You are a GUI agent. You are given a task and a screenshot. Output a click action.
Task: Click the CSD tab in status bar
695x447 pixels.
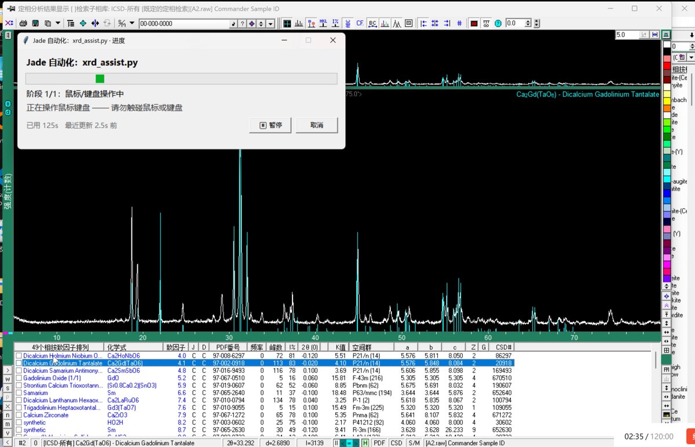(396, 443)
